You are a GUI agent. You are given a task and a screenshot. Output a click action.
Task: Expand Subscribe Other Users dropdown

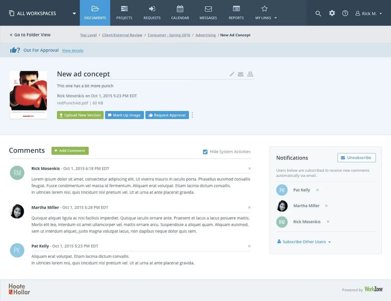click(304, 242)
